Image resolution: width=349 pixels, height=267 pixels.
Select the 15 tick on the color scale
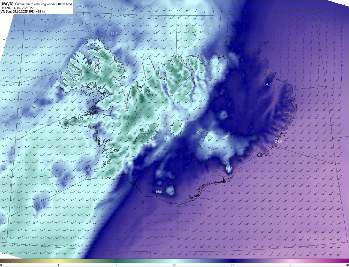[x=233, y=265]
